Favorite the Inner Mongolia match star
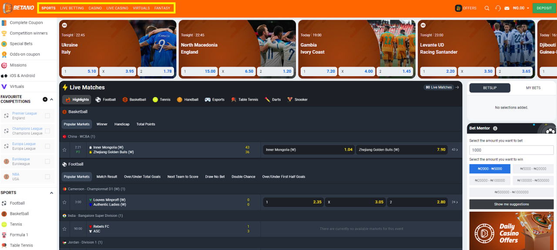 pyautogui.click(x=64, y=150)
